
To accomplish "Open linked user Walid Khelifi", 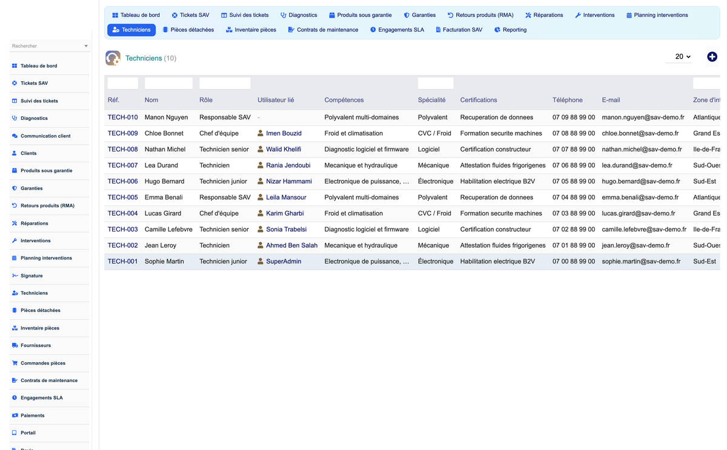I will [x=284, y=150].
